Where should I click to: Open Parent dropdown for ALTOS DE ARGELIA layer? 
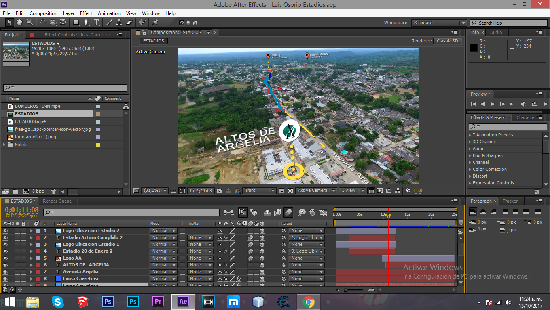coord(307,265)
